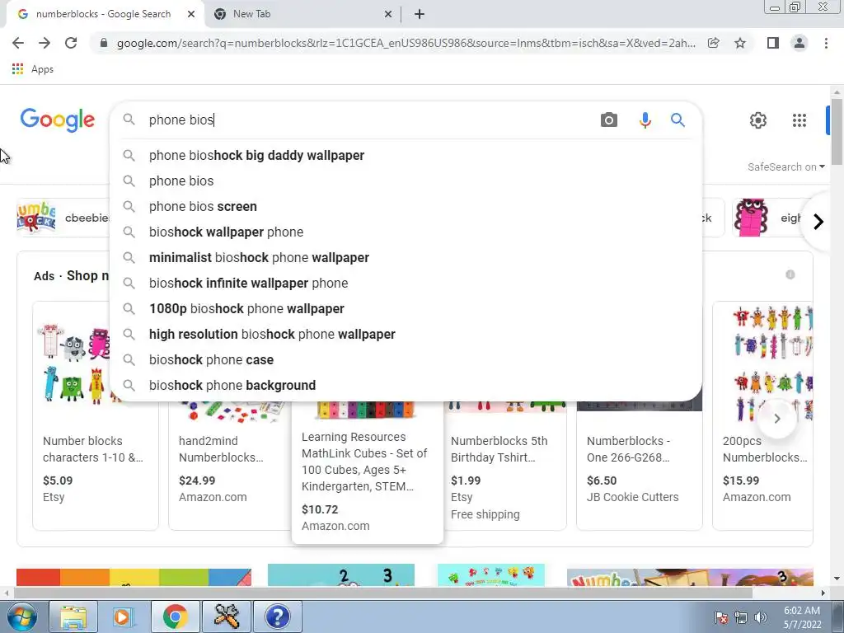
Task: Share this page from address bar
Action: pyautogui.click(x=714, y=43)
